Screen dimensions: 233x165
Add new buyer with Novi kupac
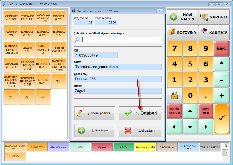coord(94,130)
